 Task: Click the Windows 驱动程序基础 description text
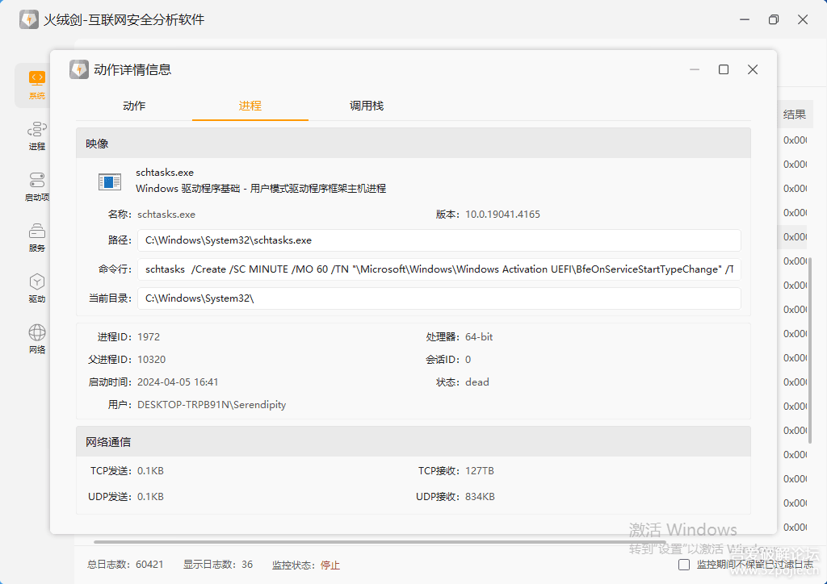coord(261,189)
